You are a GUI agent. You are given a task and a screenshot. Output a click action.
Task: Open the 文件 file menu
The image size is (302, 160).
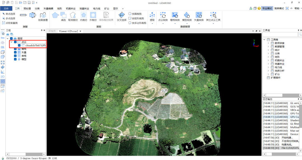pos(6,8)
